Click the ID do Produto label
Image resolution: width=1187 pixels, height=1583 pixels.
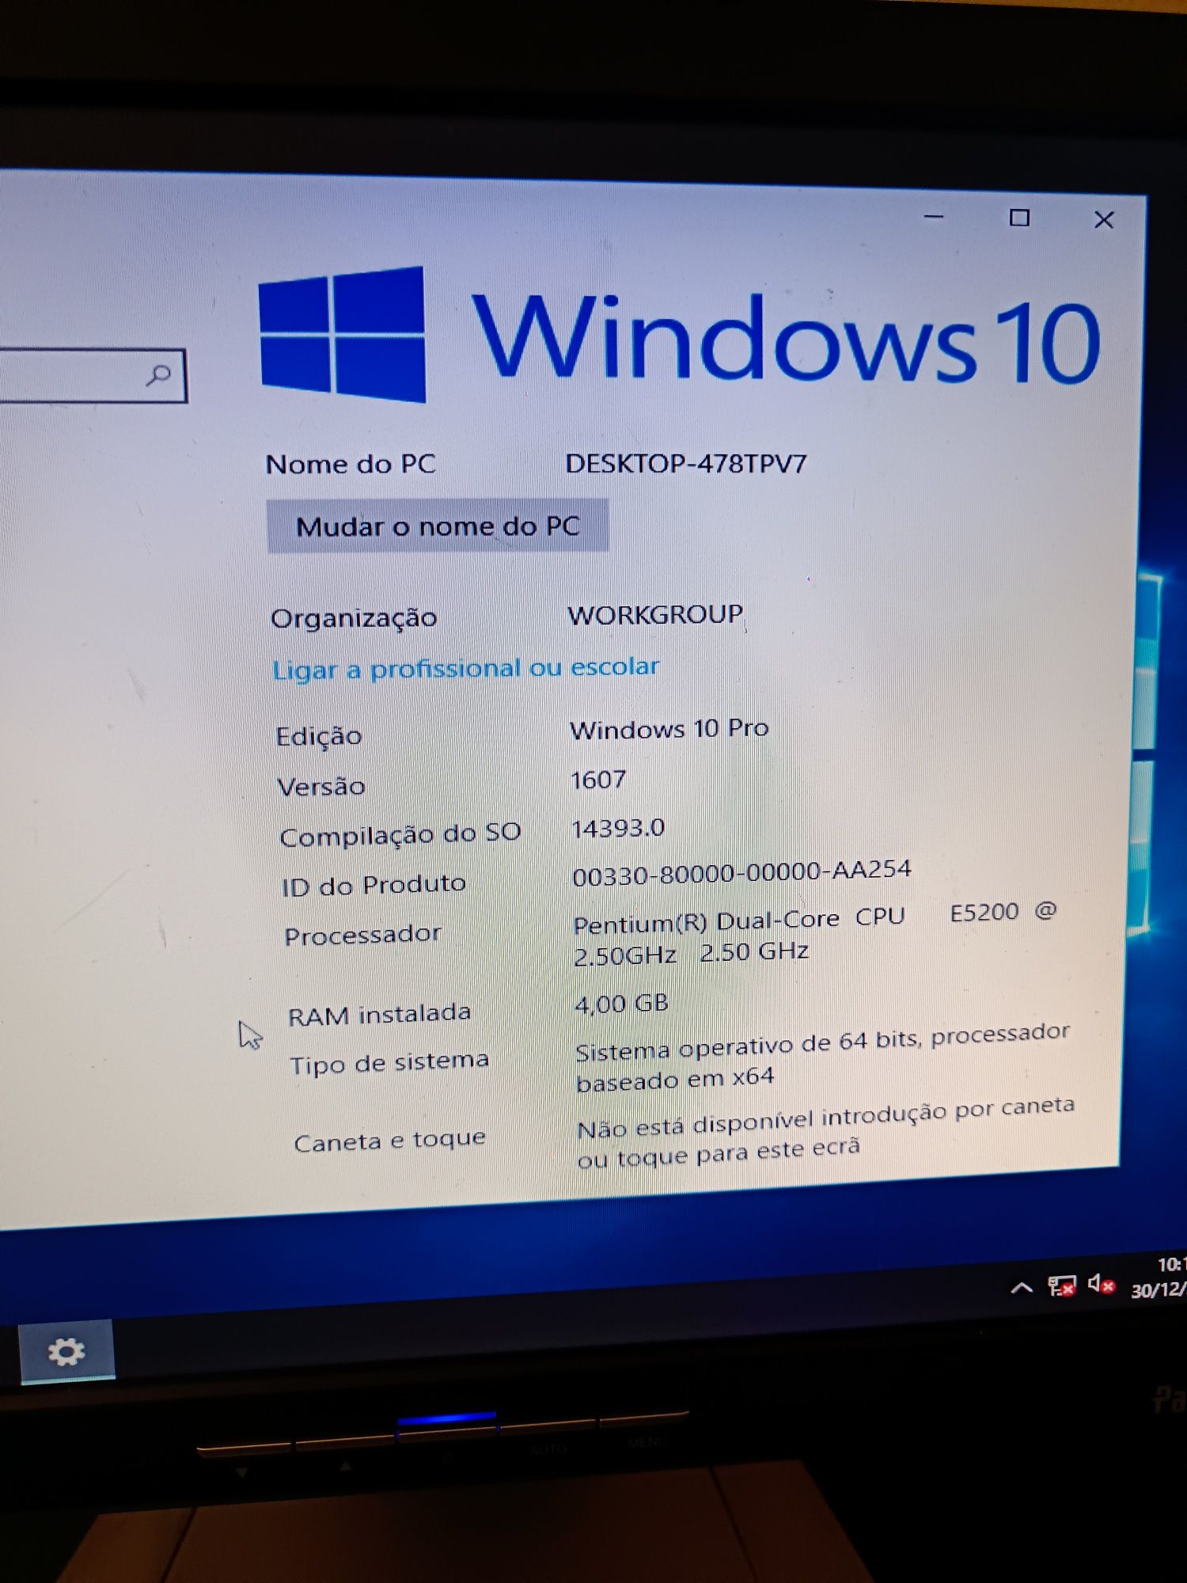point(374,885)
